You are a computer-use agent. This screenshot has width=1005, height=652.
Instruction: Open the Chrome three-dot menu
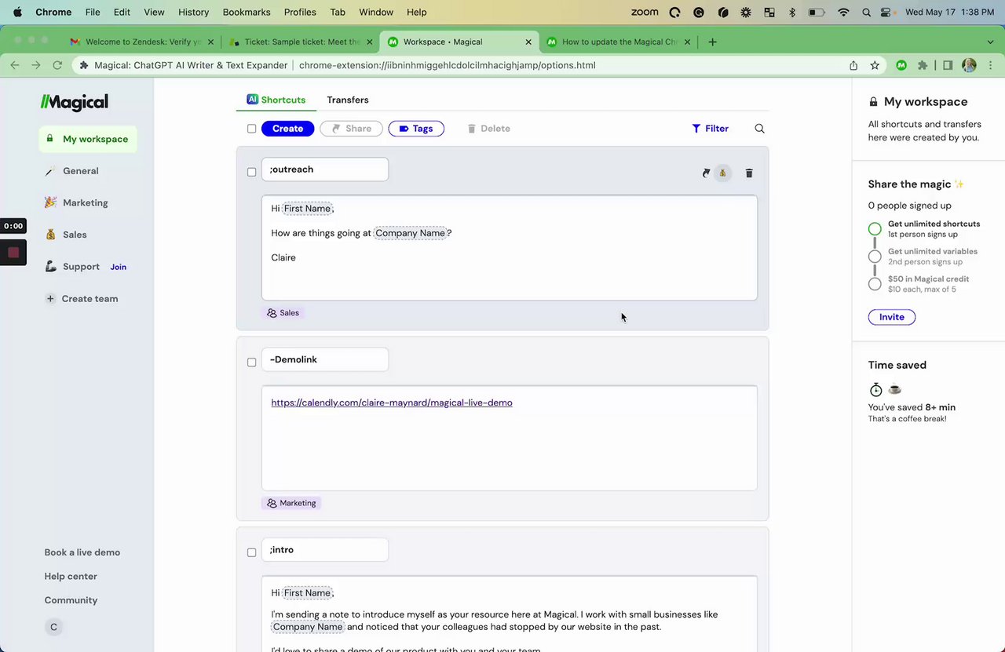(990, 65)
